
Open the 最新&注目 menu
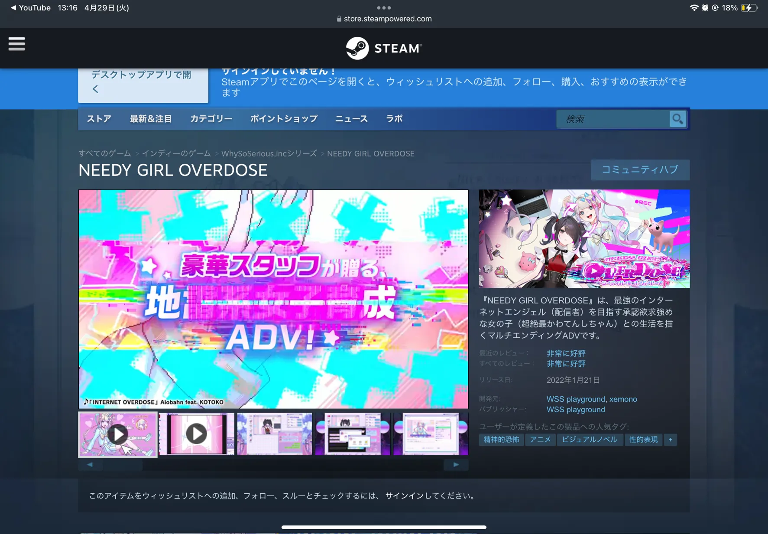point(151,119)
